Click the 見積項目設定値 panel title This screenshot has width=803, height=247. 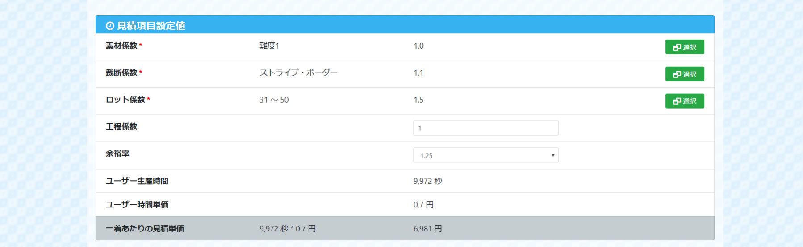(151, 26)
